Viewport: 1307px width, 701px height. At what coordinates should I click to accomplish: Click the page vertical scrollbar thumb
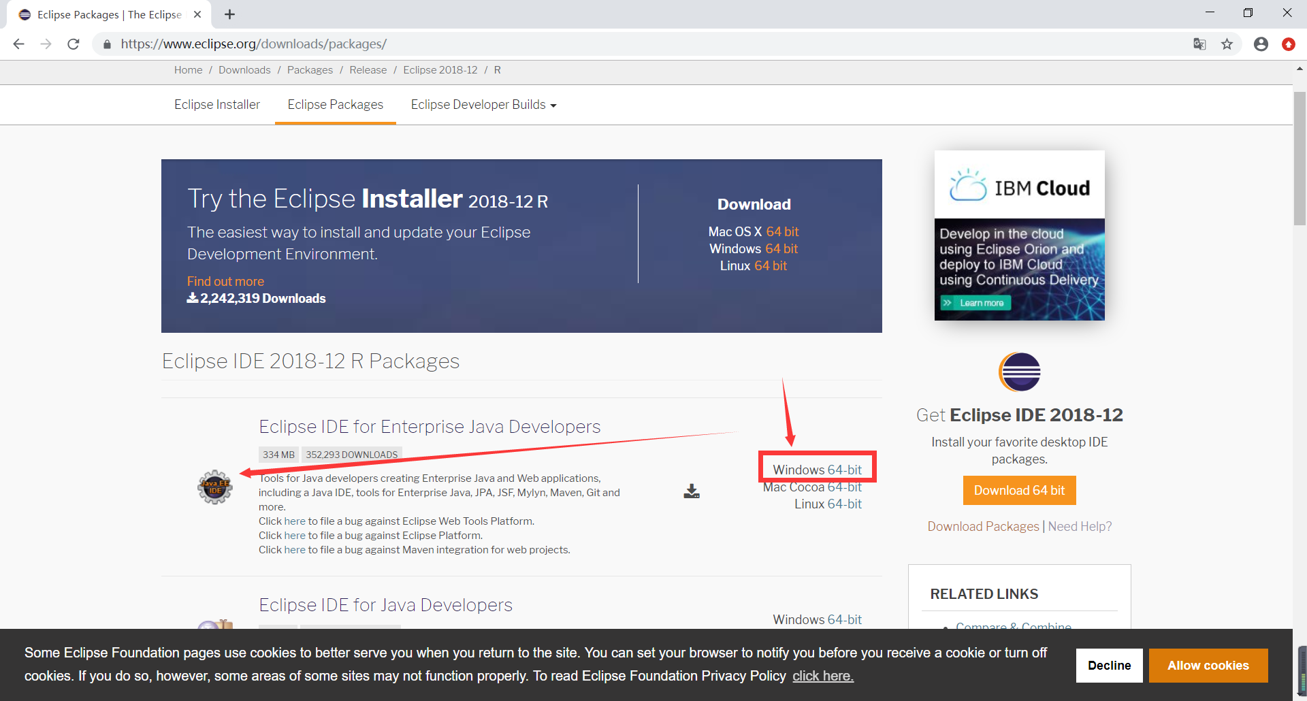(x=1300, y=158)
